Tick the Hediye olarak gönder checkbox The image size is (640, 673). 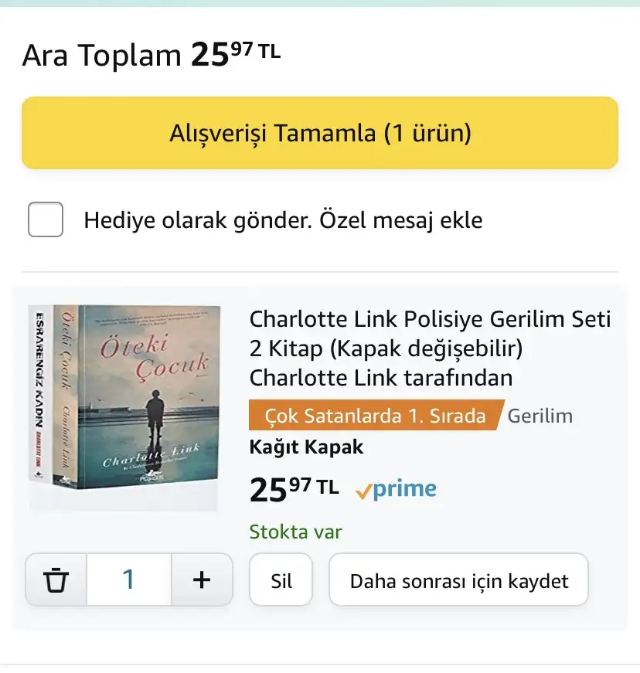coord(46,219)
